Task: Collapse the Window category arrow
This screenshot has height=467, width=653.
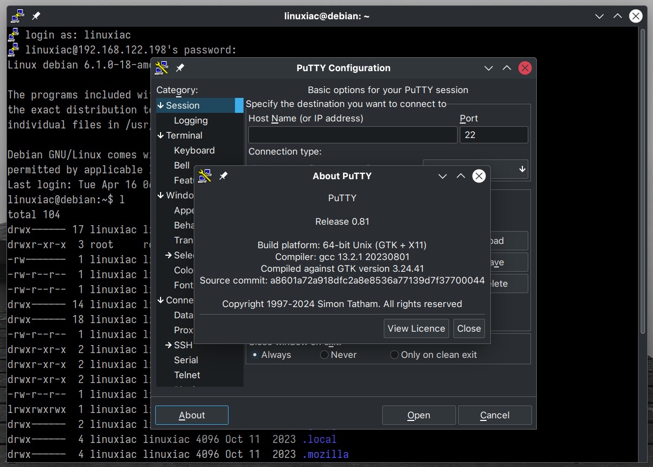Action: click(x=161, y=195)
